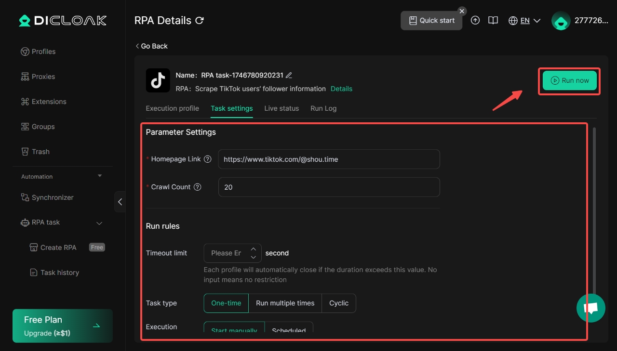Select the One-time task type
Screen dimensions: 617x351
[x=226, y=303]
